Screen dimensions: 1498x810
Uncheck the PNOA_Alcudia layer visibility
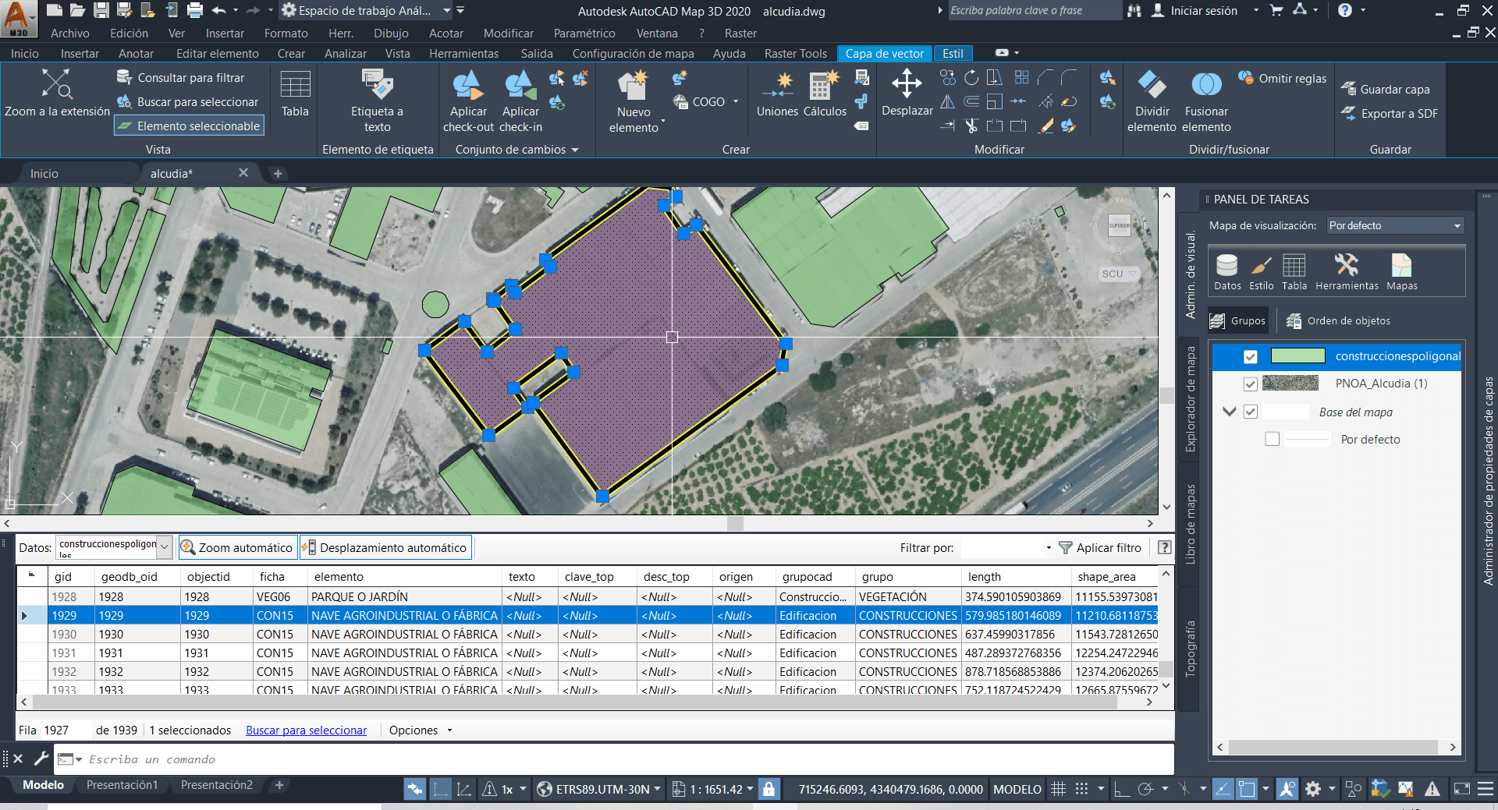1251,384
